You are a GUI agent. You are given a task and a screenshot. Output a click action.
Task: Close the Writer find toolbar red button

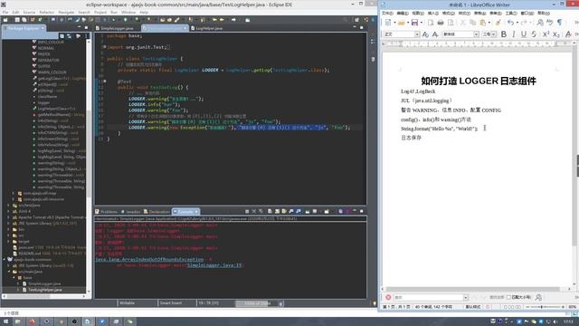388,297
